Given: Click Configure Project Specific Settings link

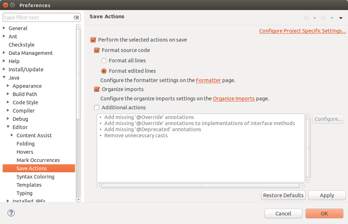Looking at the screenshot, I should click(x=302, y=31).
